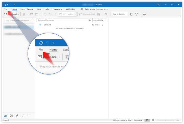Screen dimensions: 184x124
Task: Open the Address Book icon
Action: tap(131, 14)
